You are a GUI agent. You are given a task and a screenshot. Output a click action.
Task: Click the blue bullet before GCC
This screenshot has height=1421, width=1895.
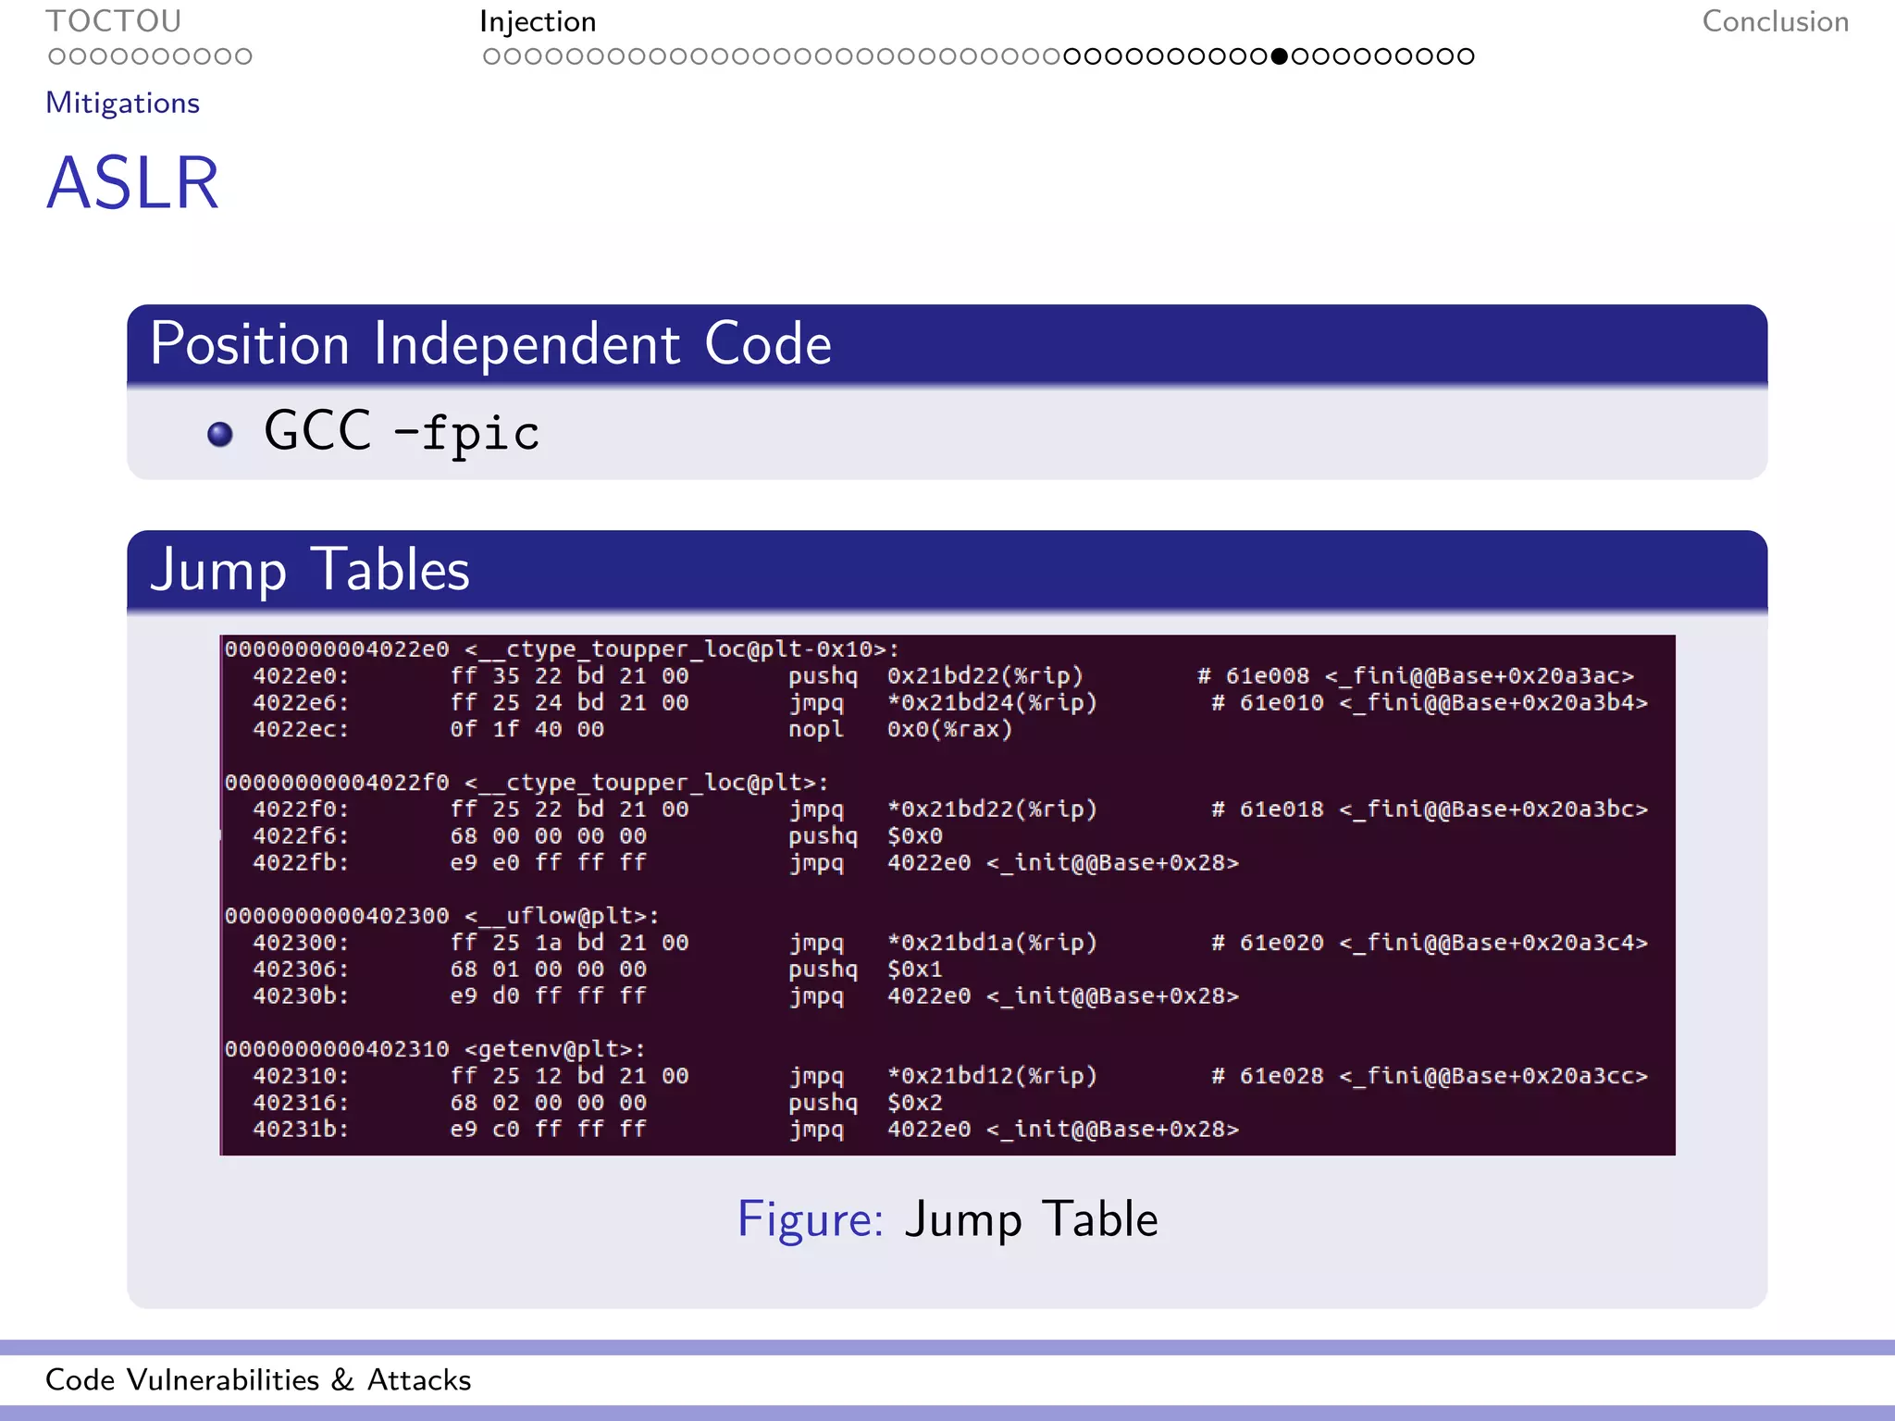click(220, 434)
